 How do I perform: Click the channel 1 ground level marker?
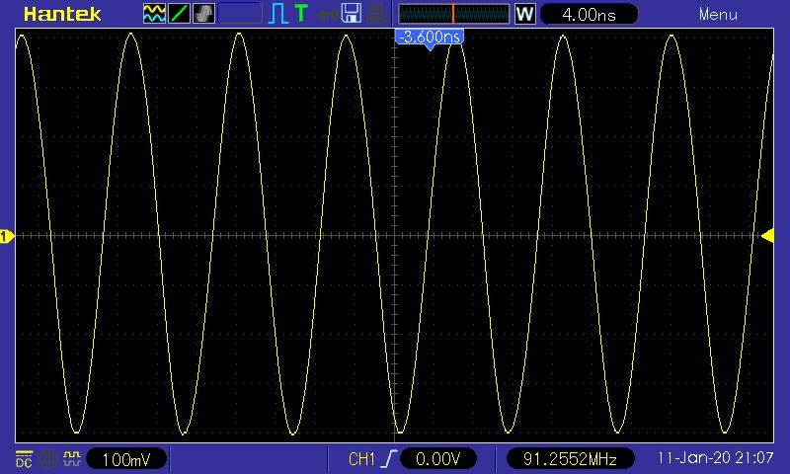7,236
